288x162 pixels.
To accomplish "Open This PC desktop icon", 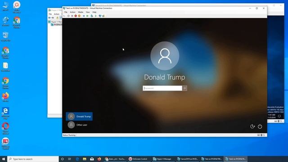I will pyautogui.click(x=5, y=6).
